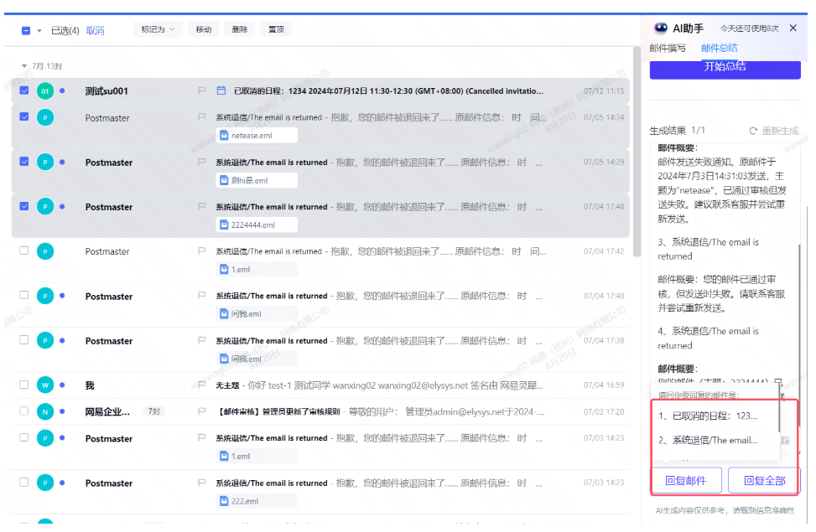Check the 网易企业 email checkbox
Screen dimensions: 816x532
24,411
